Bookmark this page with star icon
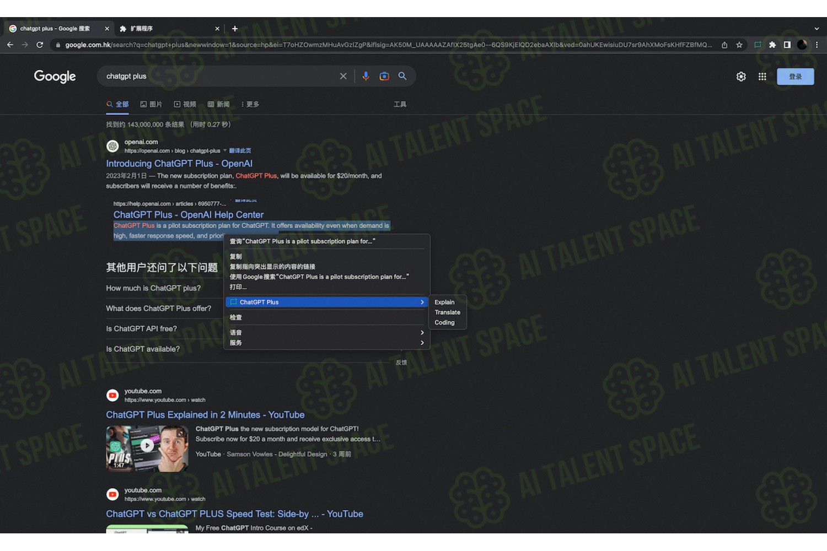This screenshot has height=551, width=827. tap(739, 45)
